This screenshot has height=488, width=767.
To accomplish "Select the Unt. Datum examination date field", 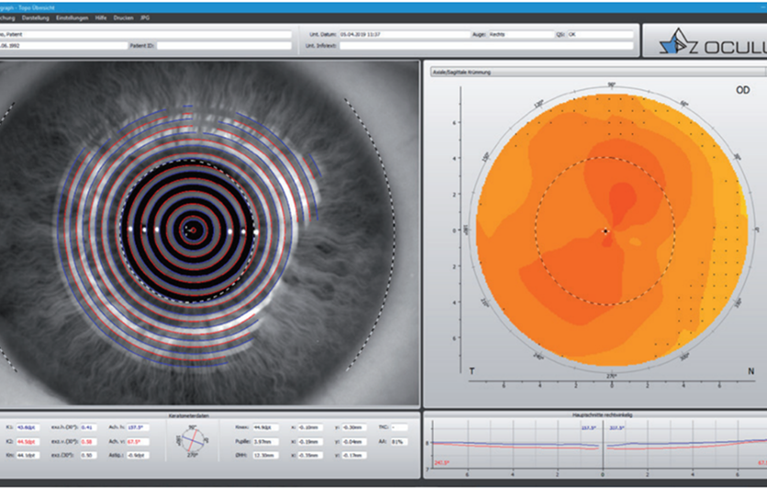I will point(405,35).
